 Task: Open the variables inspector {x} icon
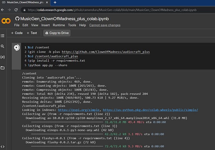click(2, 57)
